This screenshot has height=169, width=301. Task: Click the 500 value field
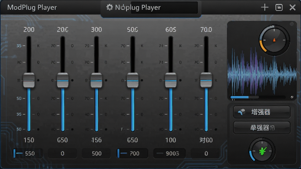(x=96, y=153)
